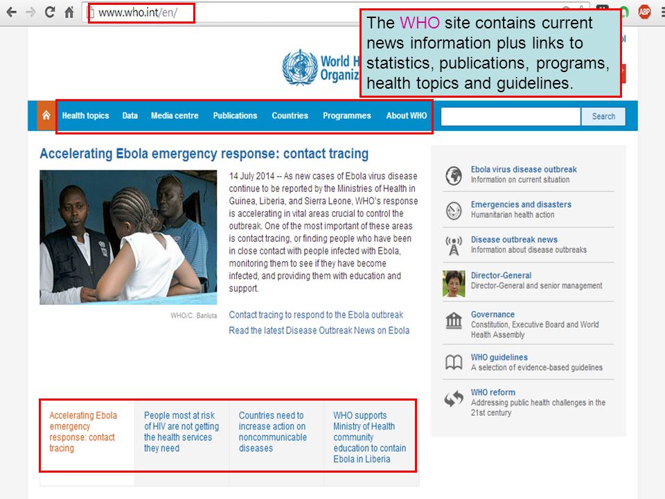Screen dimensions: 665x499
Task: Go to the browser home icon
Action: 69,12
